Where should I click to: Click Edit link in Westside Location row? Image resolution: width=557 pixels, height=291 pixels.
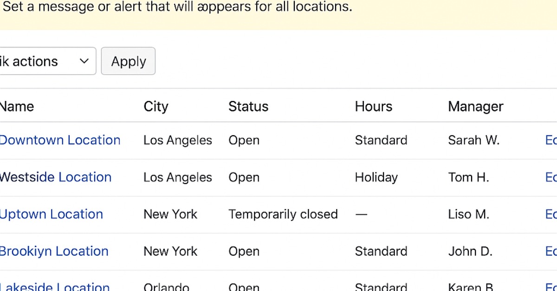551,177
